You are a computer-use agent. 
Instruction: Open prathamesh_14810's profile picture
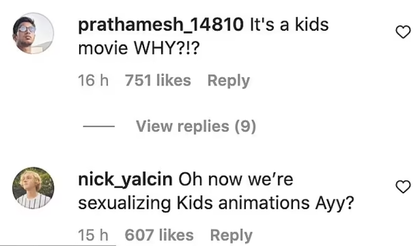tap(33, 33)
